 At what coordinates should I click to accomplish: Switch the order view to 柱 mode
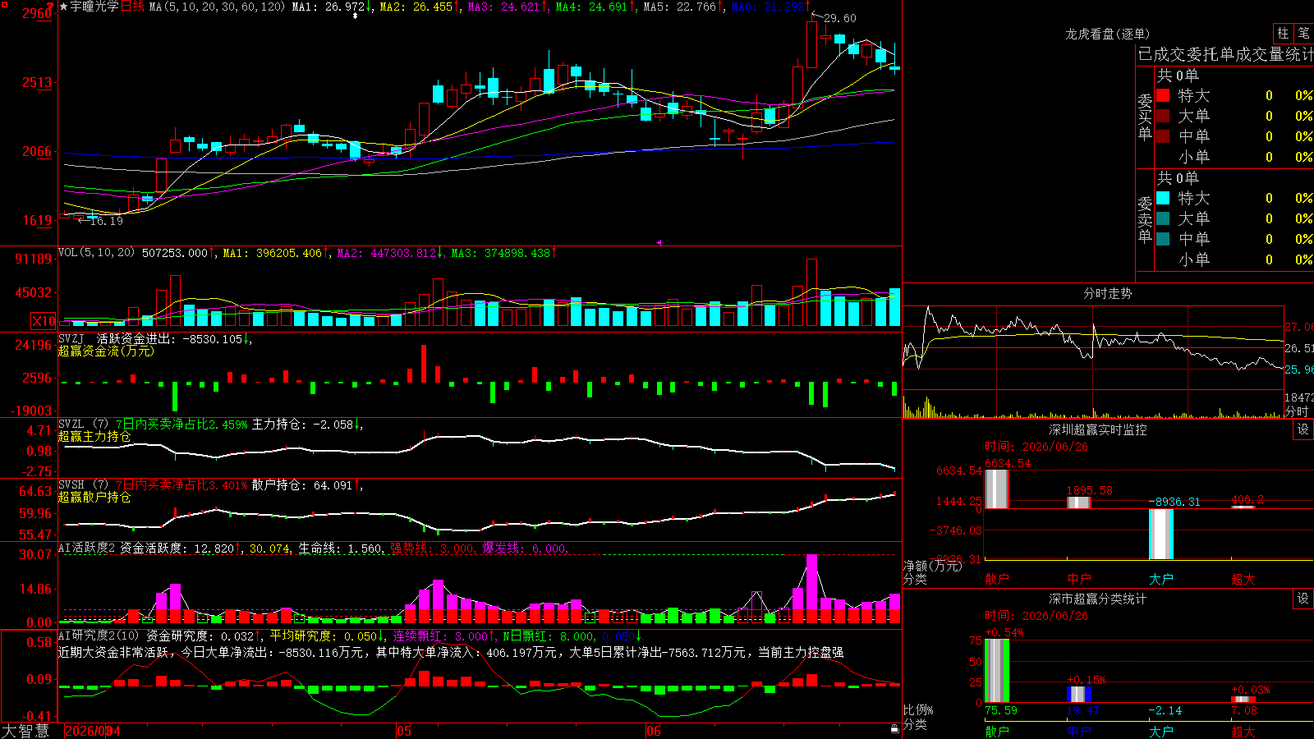(x=1283, y=33)
